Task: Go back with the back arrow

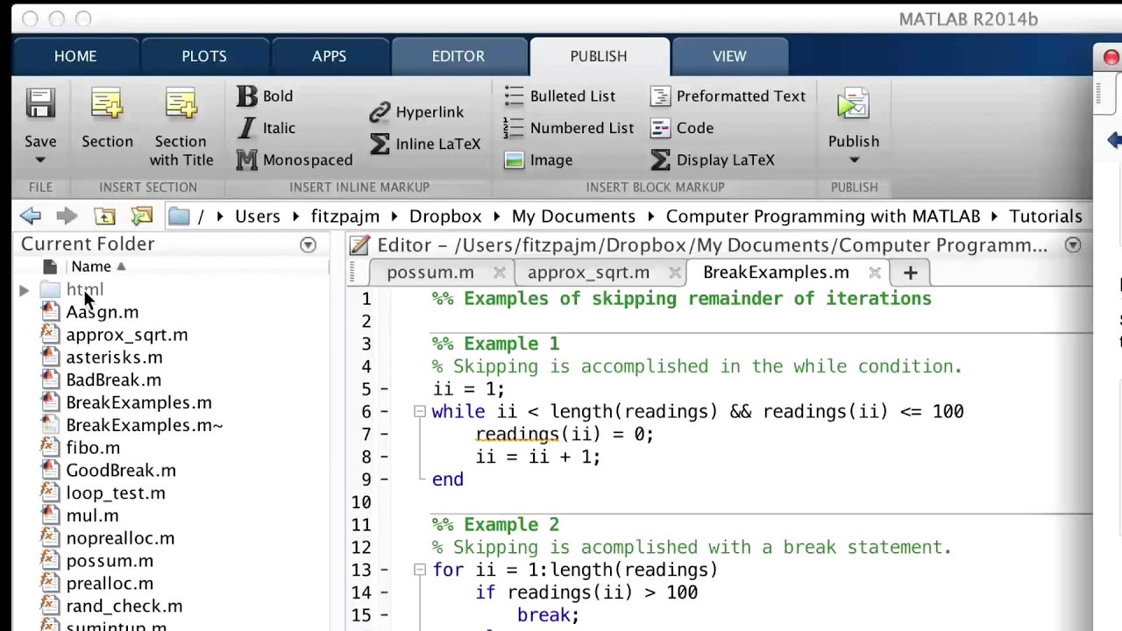Action: (x=31, y=216)
